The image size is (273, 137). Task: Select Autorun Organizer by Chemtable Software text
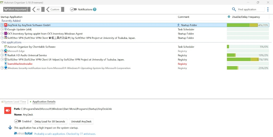31,47
